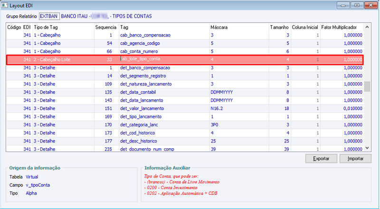This screenshot has height=209, width=380.
Task: Click the Exportar button
Action: [321, 159]
